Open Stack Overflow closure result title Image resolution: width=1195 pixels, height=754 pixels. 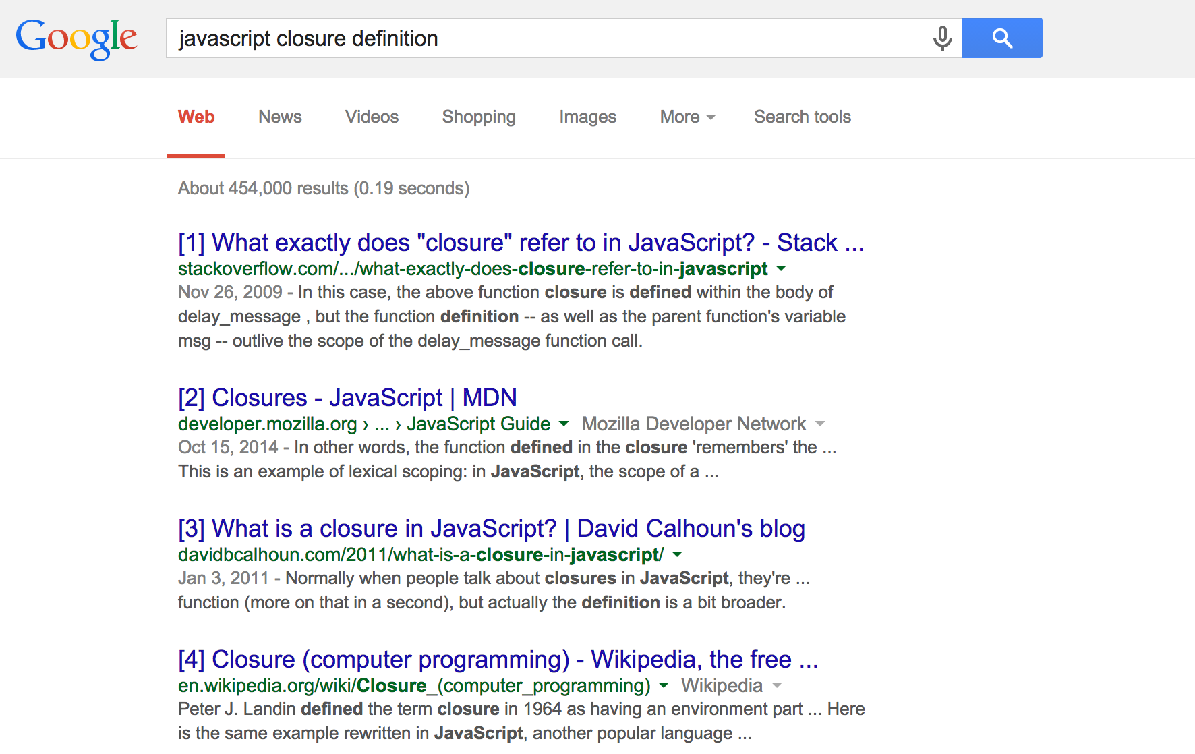click(521, 242)
